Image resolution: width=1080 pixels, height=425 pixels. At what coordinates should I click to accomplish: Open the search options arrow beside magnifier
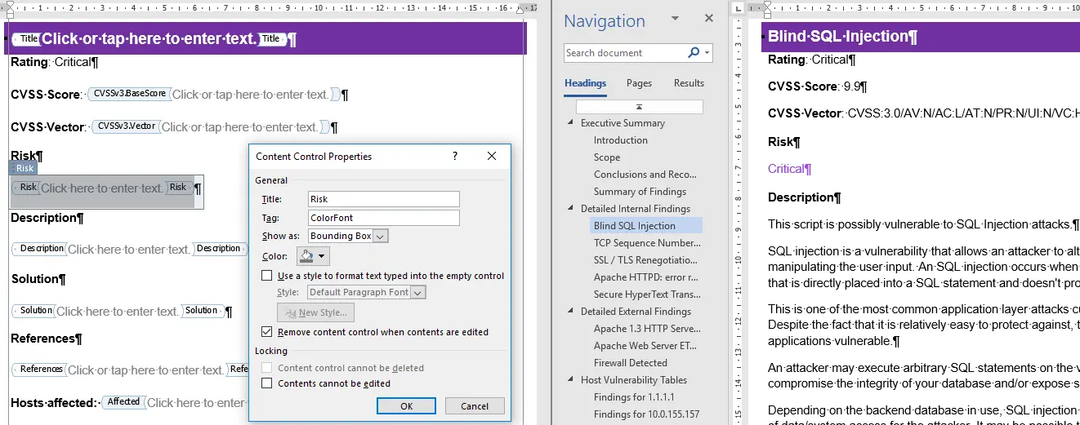click(707, 53)
